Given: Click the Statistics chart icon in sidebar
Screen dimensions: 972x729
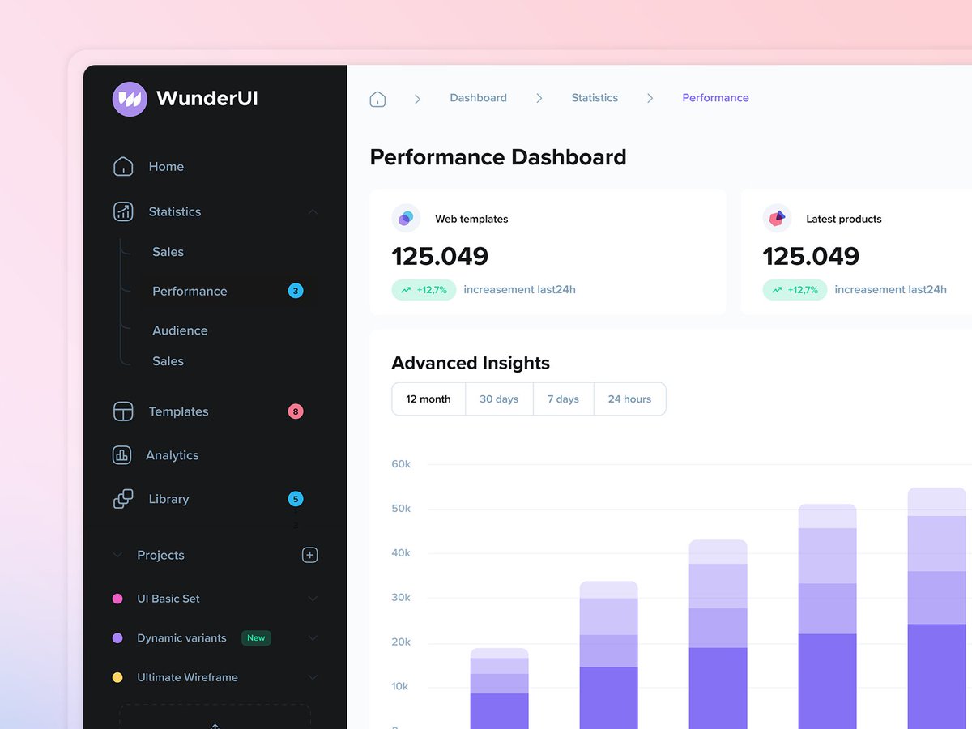Looking at the screenshot, I should pyautogui.click(x=123, y=211).
